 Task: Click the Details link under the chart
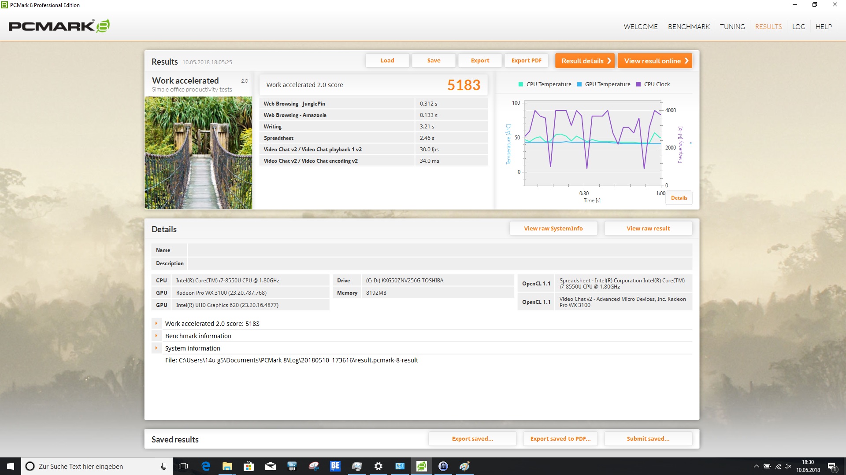(x=679, y=198)
